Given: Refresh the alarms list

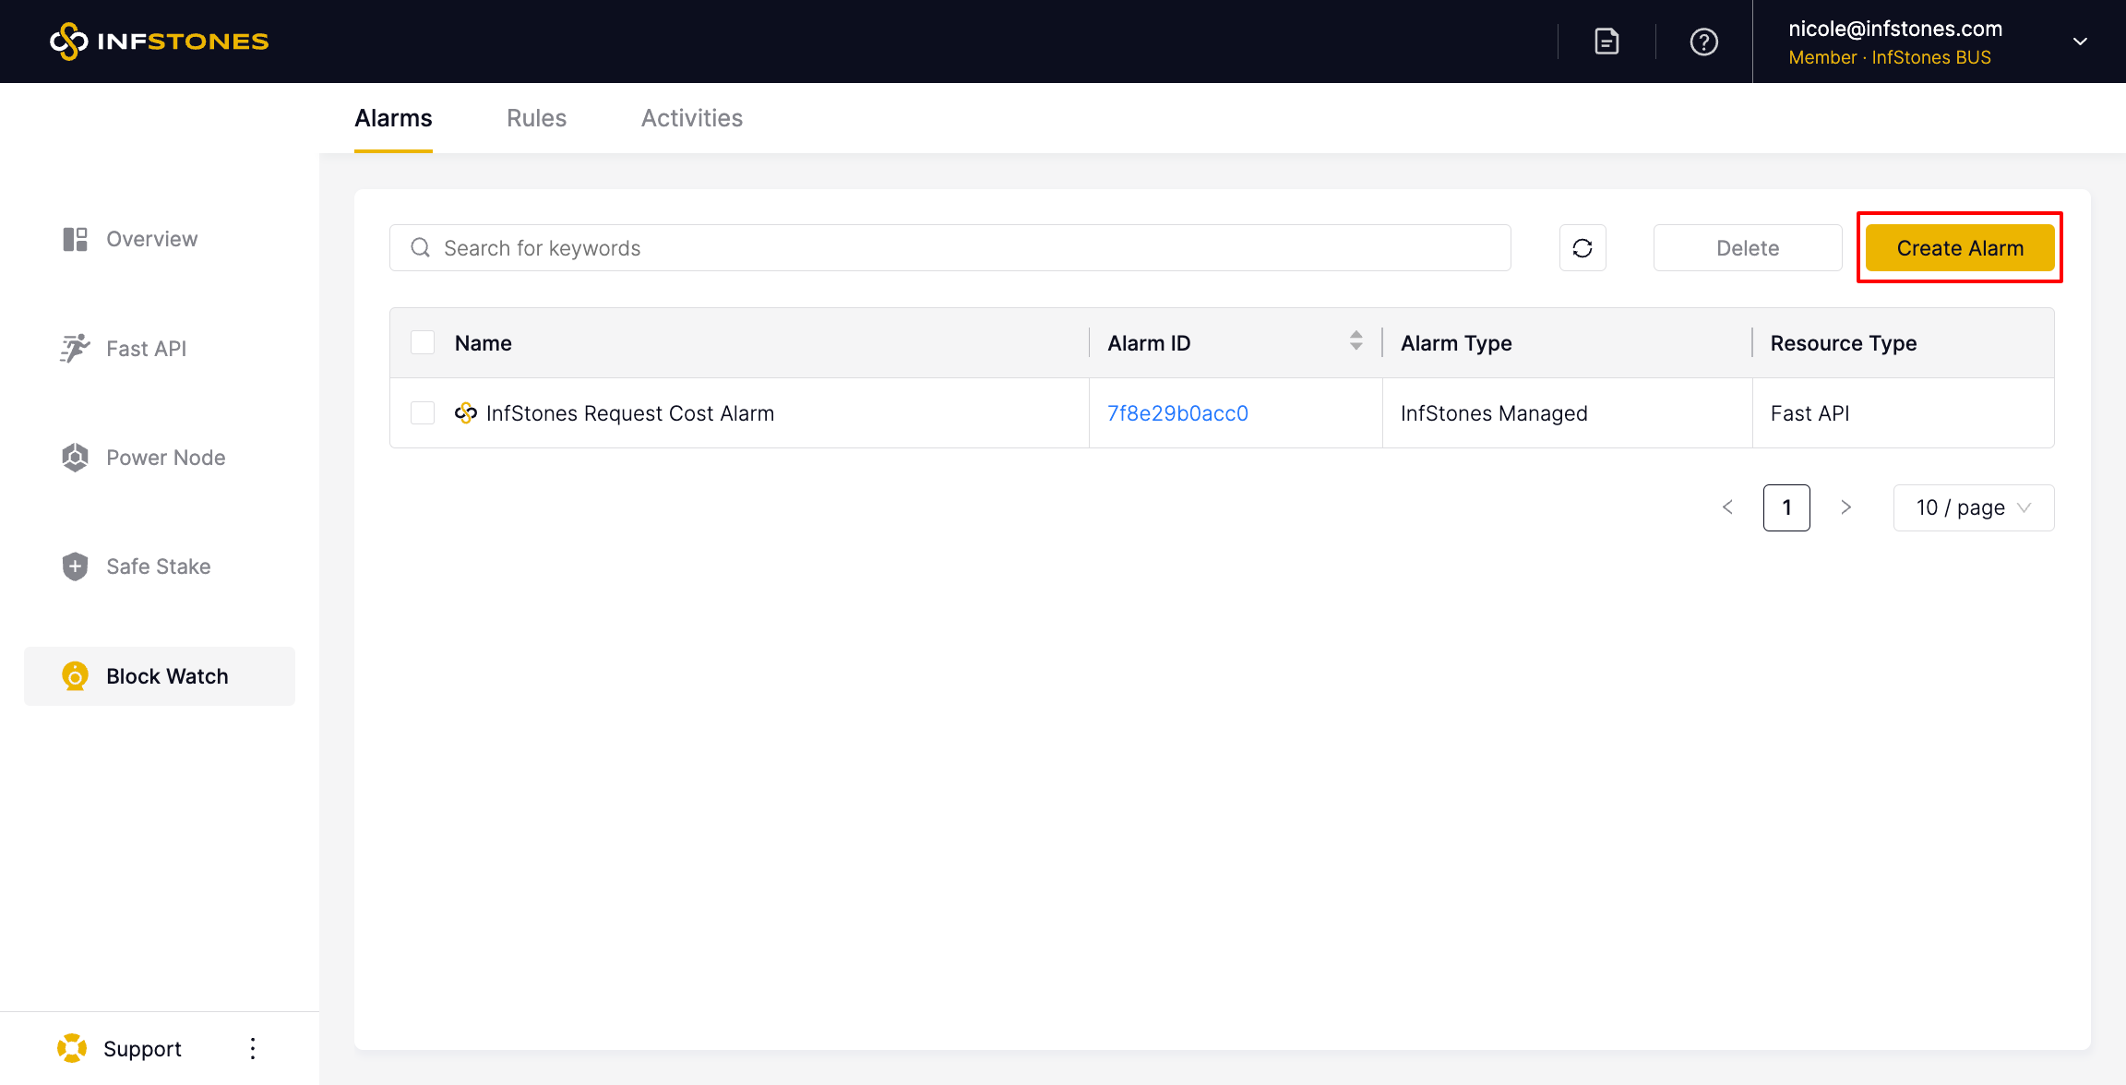Looking at the screenshot, I should (1583, 248).
